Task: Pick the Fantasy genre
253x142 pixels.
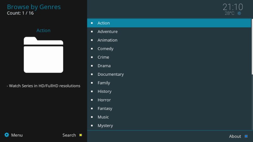Action: point(105,109)
